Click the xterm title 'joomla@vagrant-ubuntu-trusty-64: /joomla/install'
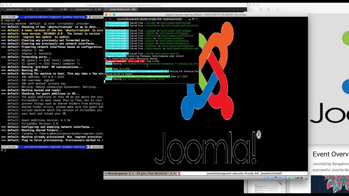Screen dimensions: 349x196 [149, 19]
